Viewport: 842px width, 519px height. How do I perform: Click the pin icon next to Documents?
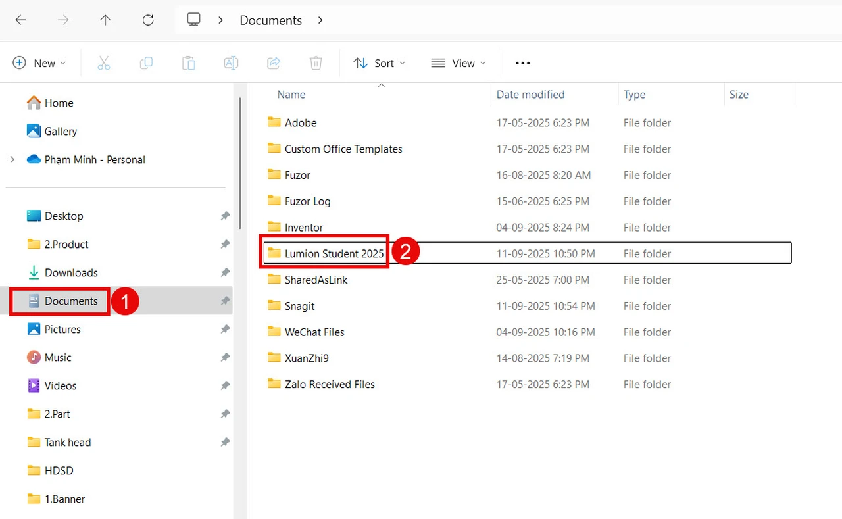(x=225, y=301)
